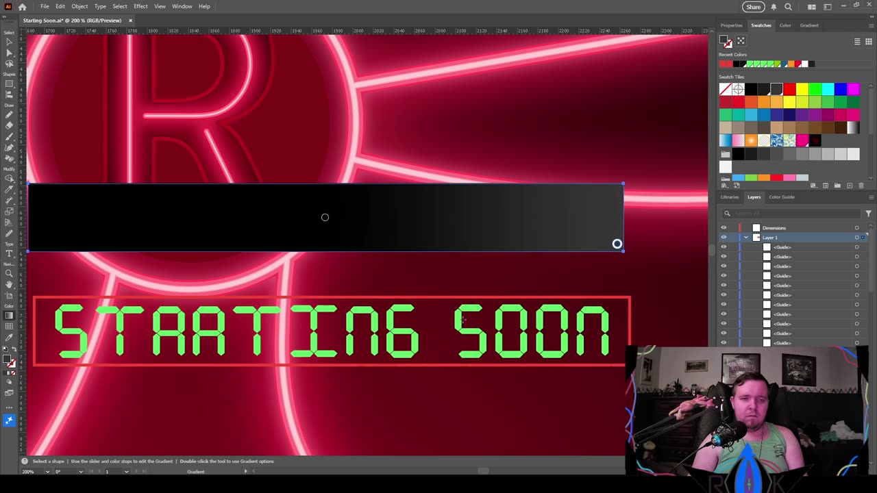Select the Dimensions layer row
The width and height of the screenshot is (877, 493).
793,228
